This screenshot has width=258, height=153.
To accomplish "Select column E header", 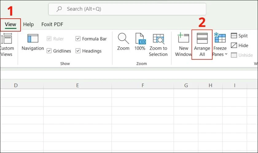I will point(77,85).
